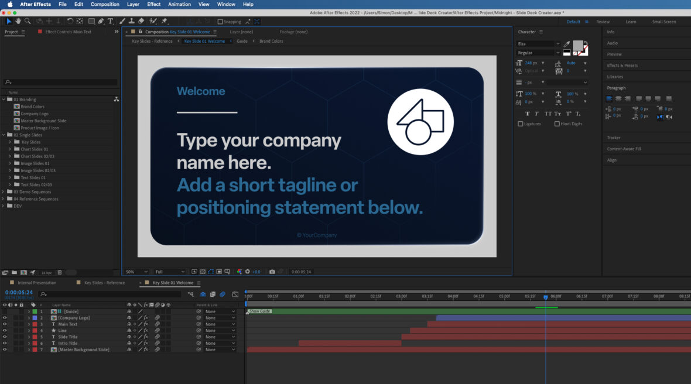Open the Effects & Presets panel
This screenshot has height=384, width=691.
click(x=622, y=66)
